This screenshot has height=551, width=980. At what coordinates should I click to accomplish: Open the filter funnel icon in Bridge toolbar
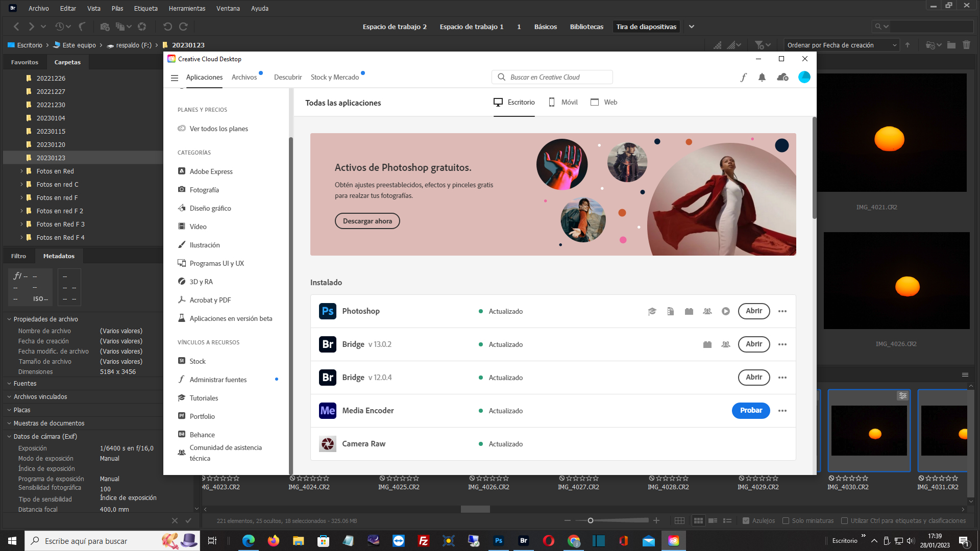[759, 45]
